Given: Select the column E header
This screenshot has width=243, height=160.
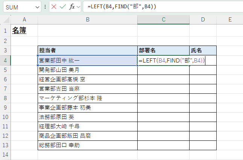Looking at the screenshot, I should (x=229, y=20).
